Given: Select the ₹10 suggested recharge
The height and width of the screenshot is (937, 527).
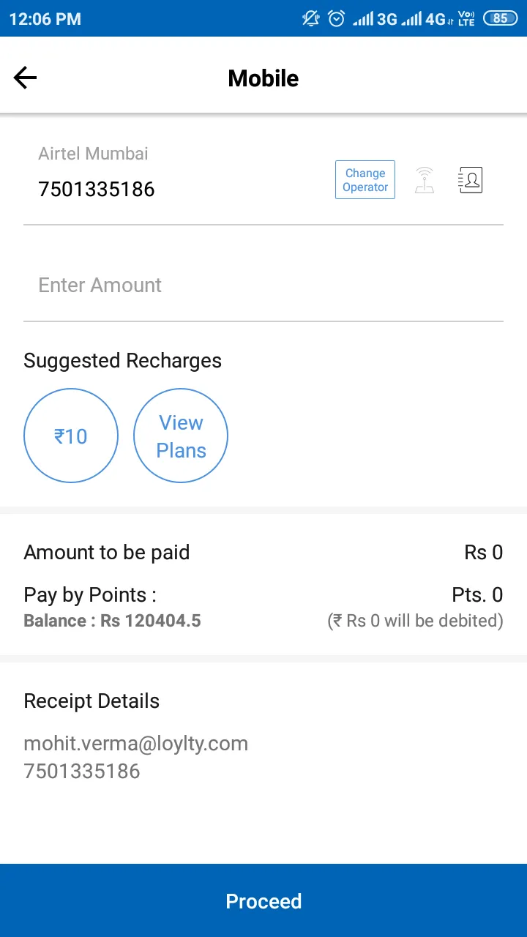Looking at the screenshot, I should [71, 436].
